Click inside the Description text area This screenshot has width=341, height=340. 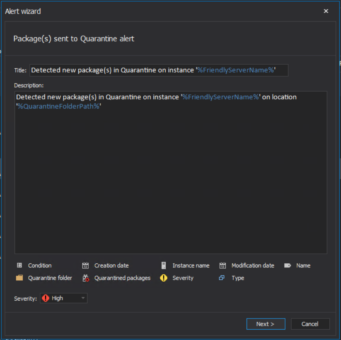[171, 172]
